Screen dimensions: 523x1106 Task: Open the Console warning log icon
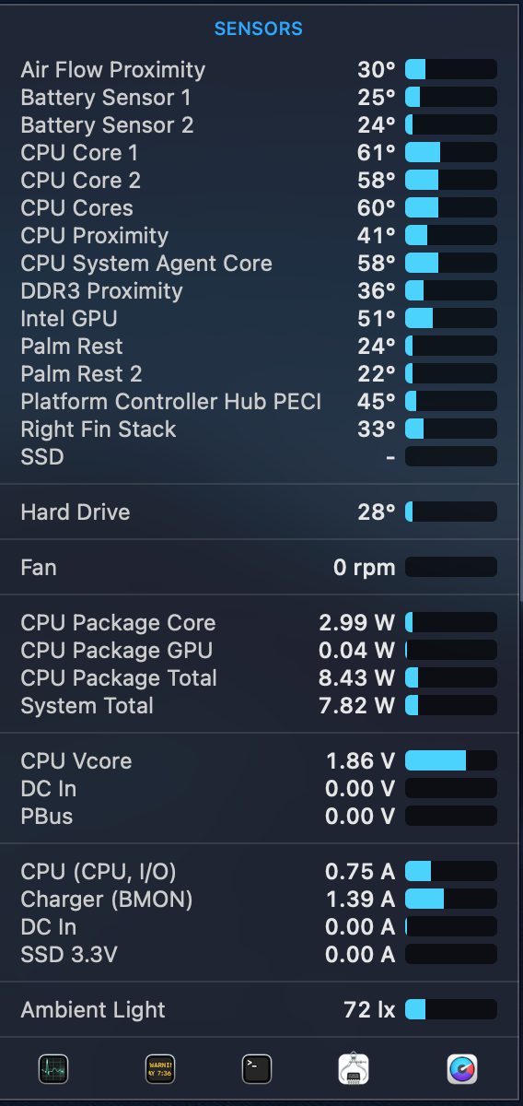point(159,1069)
